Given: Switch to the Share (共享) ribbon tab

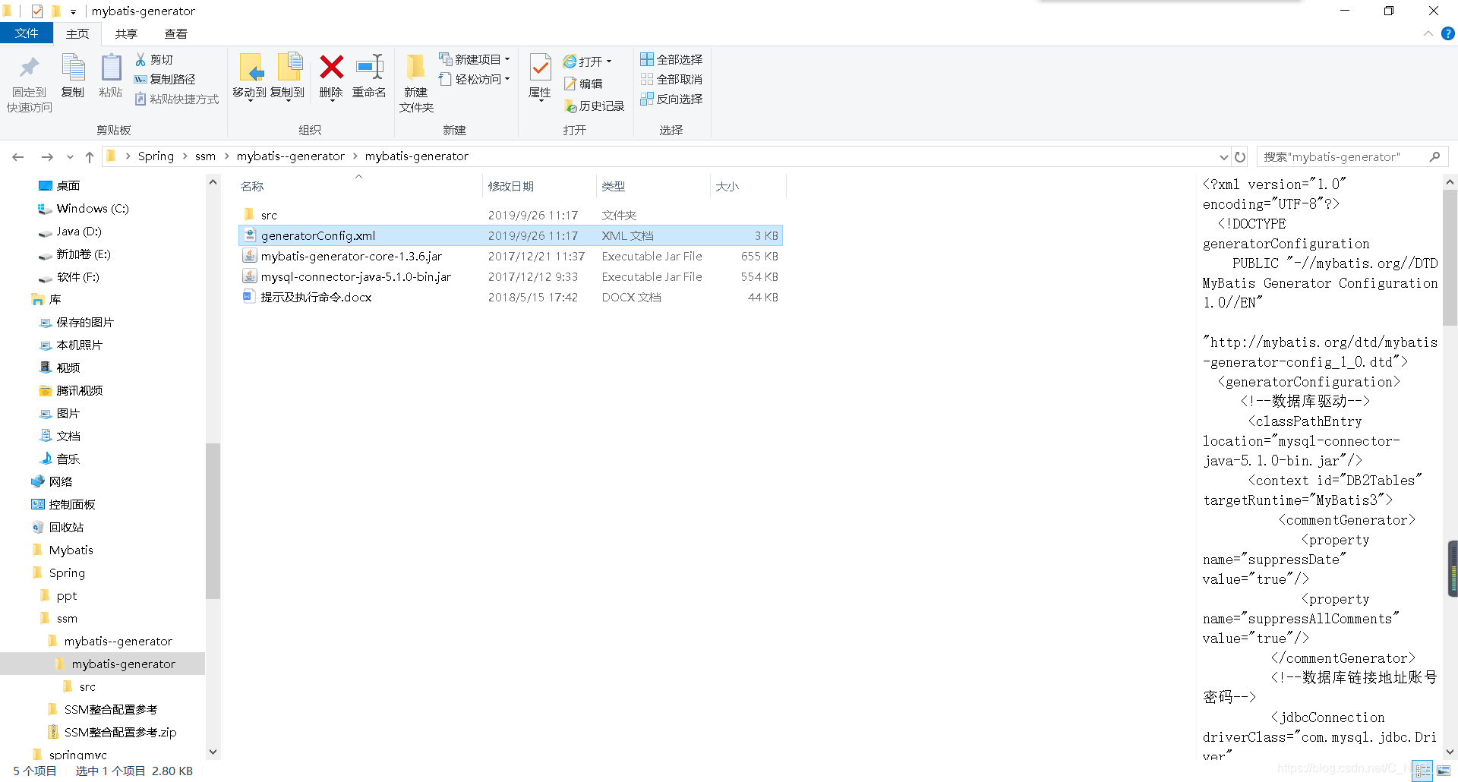Looking at the screenshot, I should (x=126, y=33).
